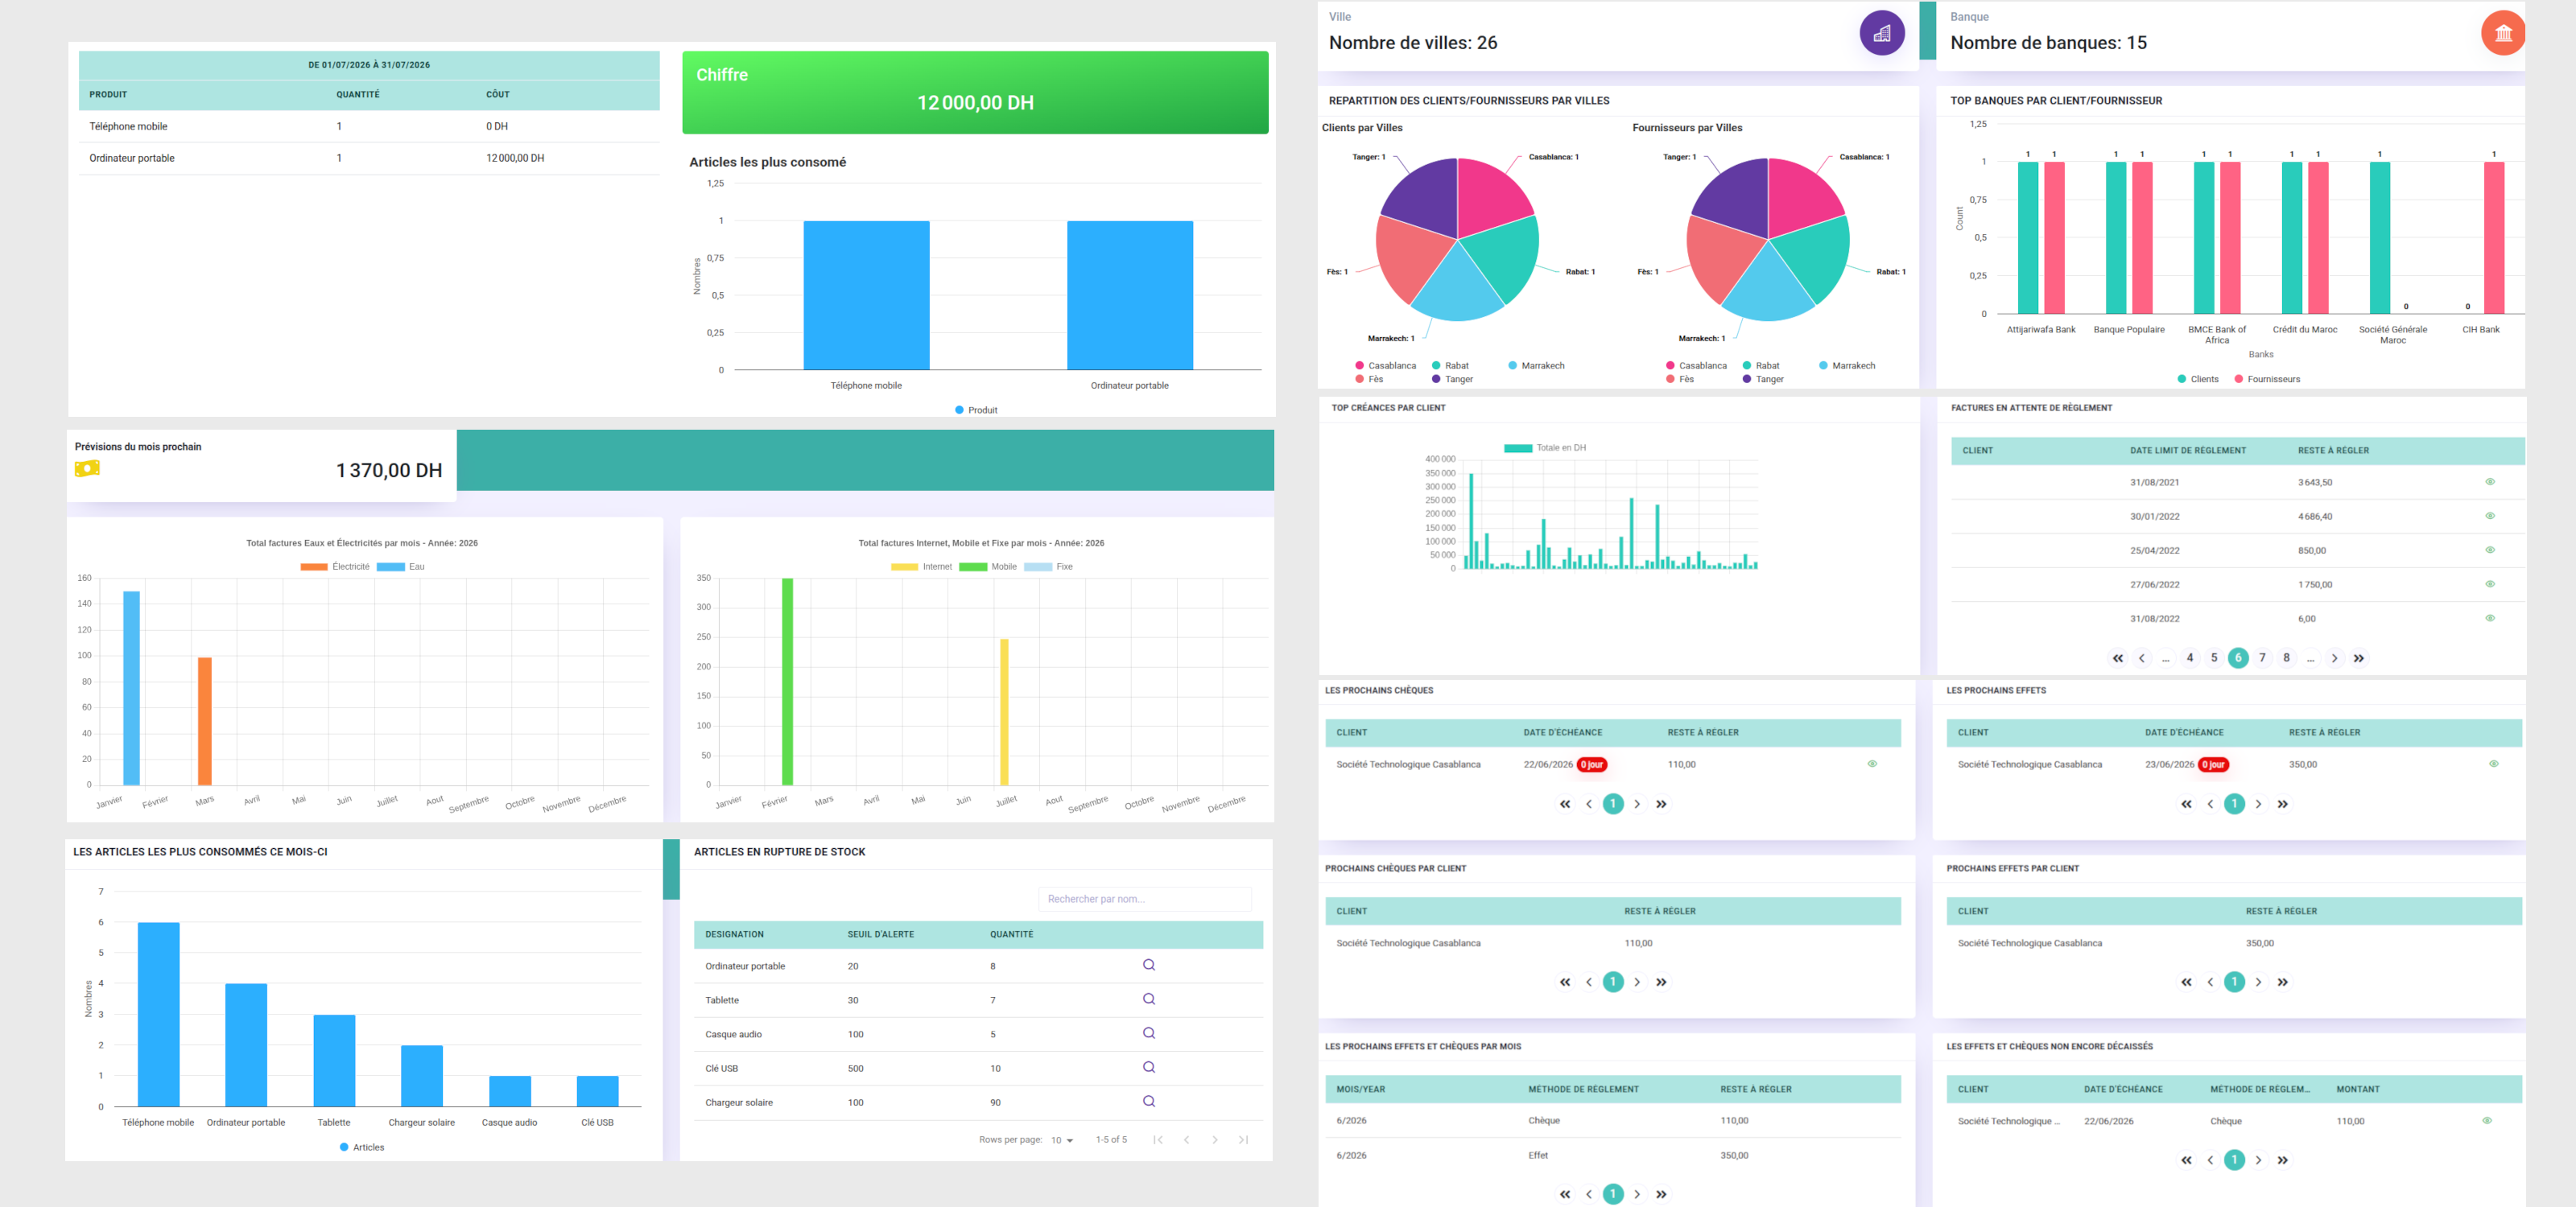Jump to last page of Factures en attente

[x=2358, y=658]
